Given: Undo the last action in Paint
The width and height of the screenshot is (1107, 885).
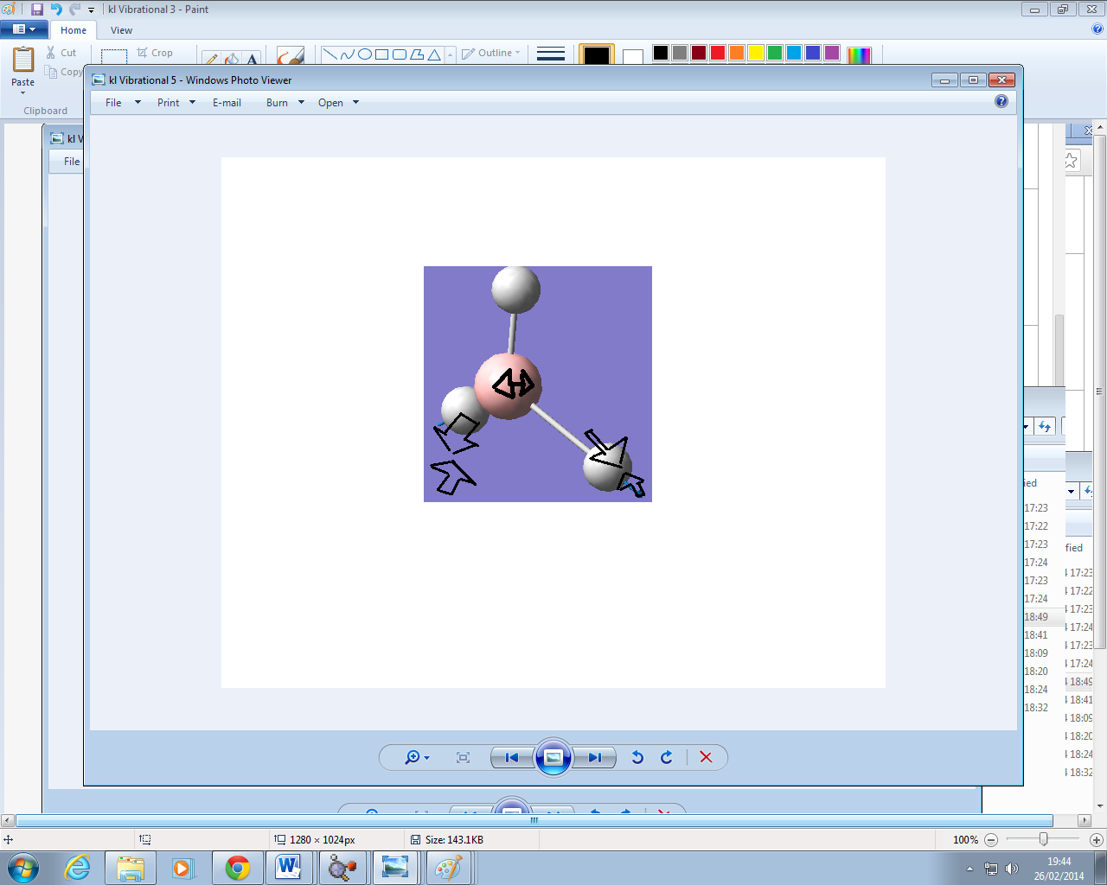Looking at the screenshot, I should click(56, 10).
